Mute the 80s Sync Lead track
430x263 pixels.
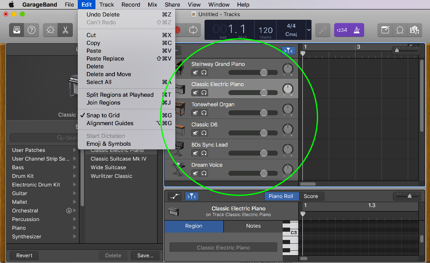pyautogui.click(x=195, y=153)
